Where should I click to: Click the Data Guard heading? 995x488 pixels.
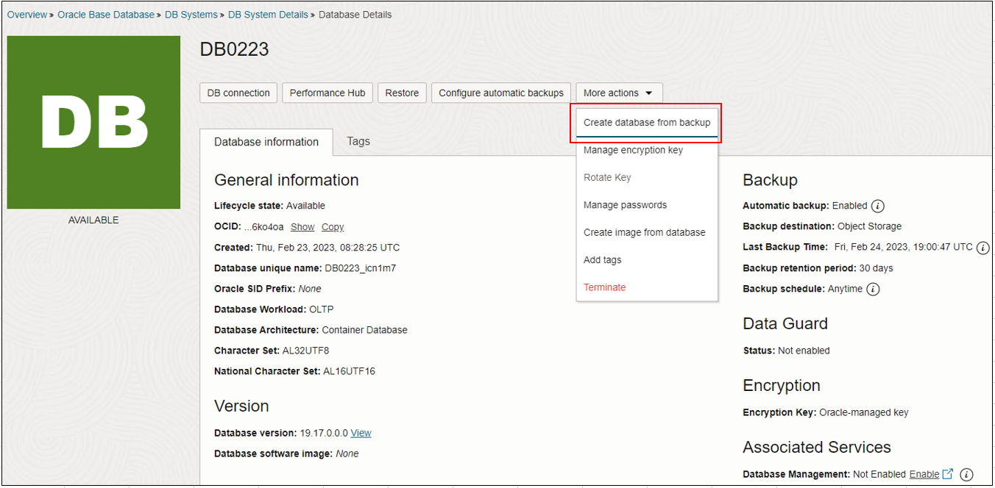(x=785, y=324)
